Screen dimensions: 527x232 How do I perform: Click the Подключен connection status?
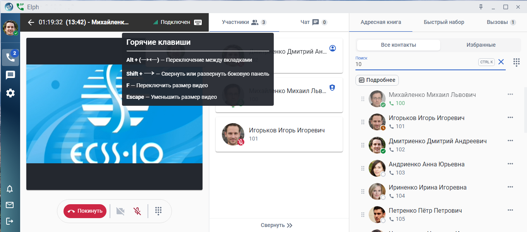(172, 22)
